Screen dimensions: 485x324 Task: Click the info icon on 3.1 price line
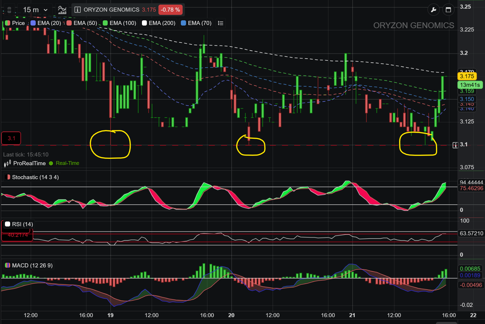455,145
